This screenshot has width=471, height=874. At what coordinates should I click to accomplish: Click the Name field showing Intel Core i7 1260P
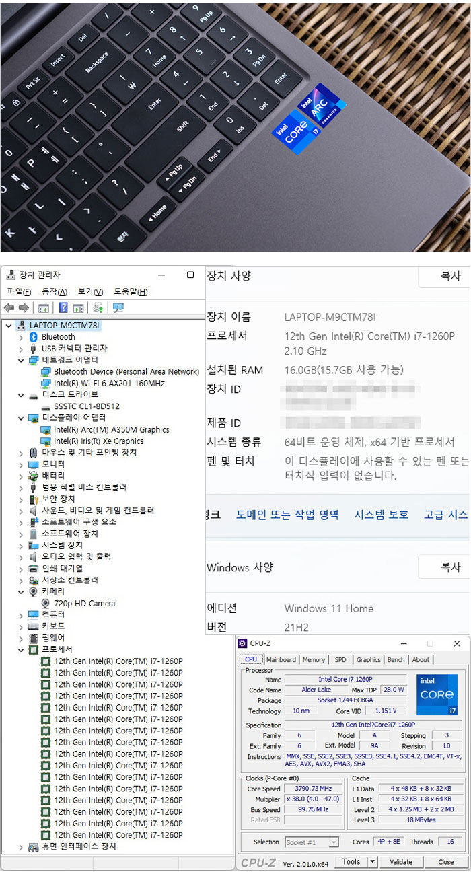coord(345,679)
